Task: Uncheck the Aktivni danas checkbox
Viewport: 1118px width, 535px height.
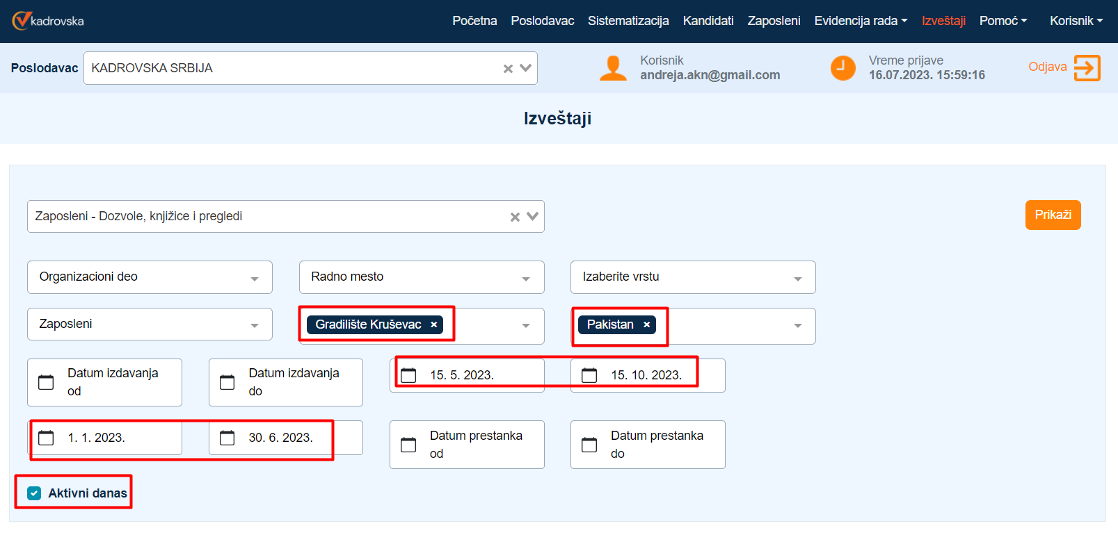Action: 34,493
